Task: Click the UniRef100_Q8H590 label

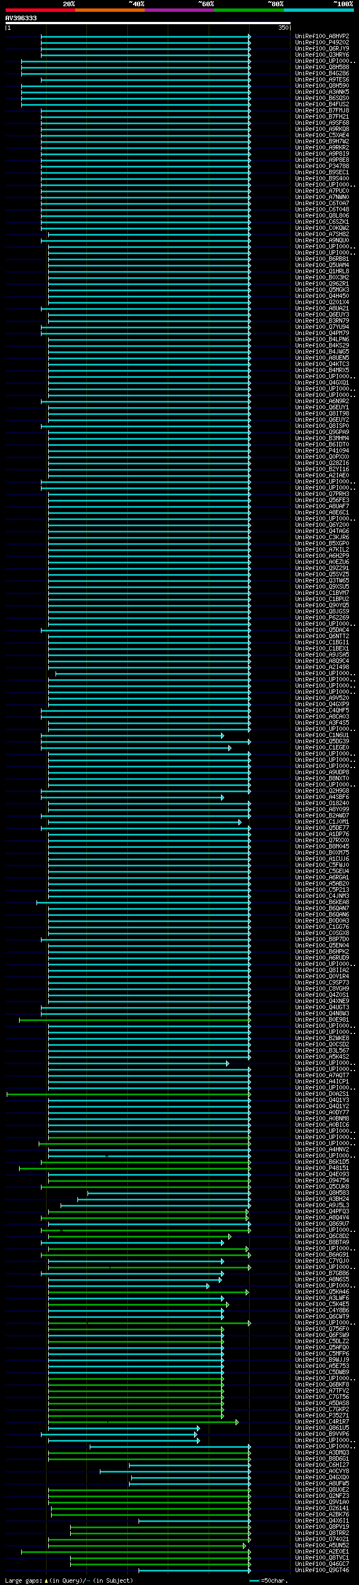Action: pos(322,85)
